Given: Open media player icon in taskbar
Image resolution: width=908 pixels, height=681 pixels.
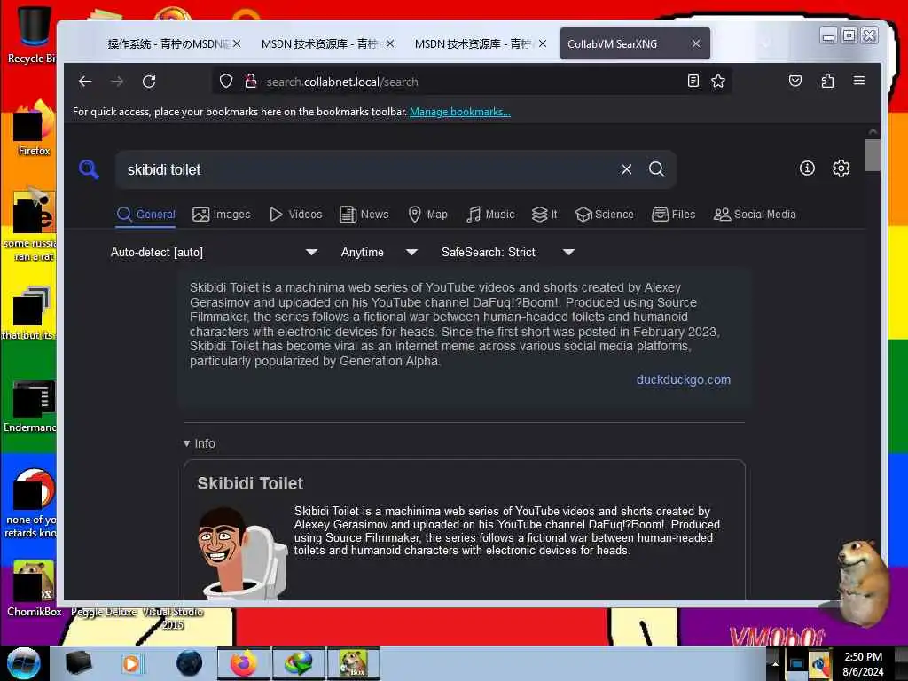Looking at the screenshot, I should (x=131, y=663).
